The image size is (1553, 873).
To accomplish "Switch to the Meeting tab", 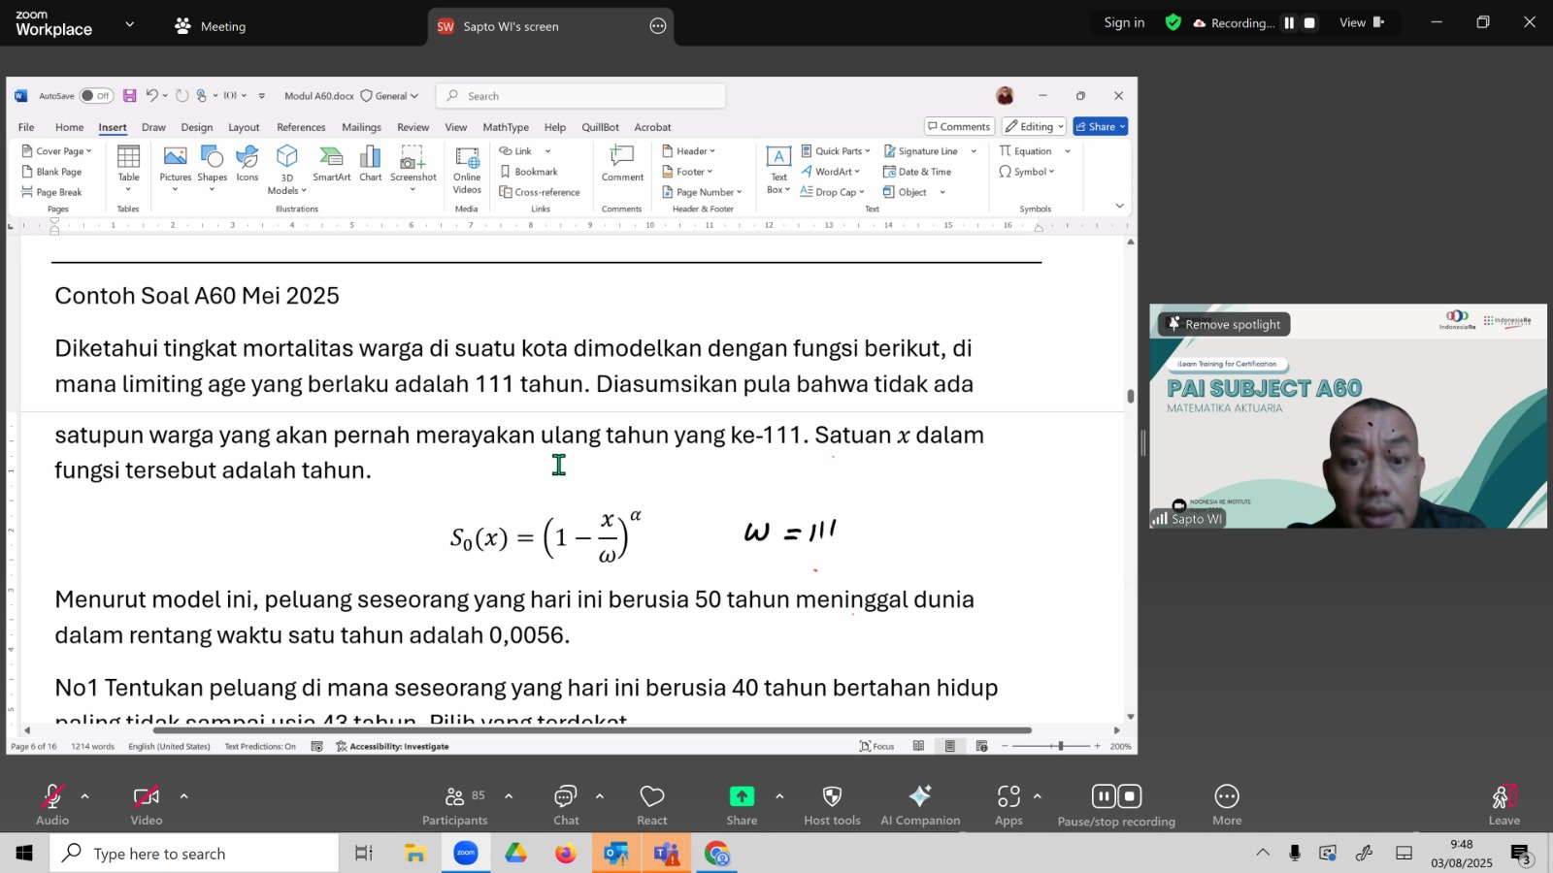I will pyautogui.click(x=211, y=26).
